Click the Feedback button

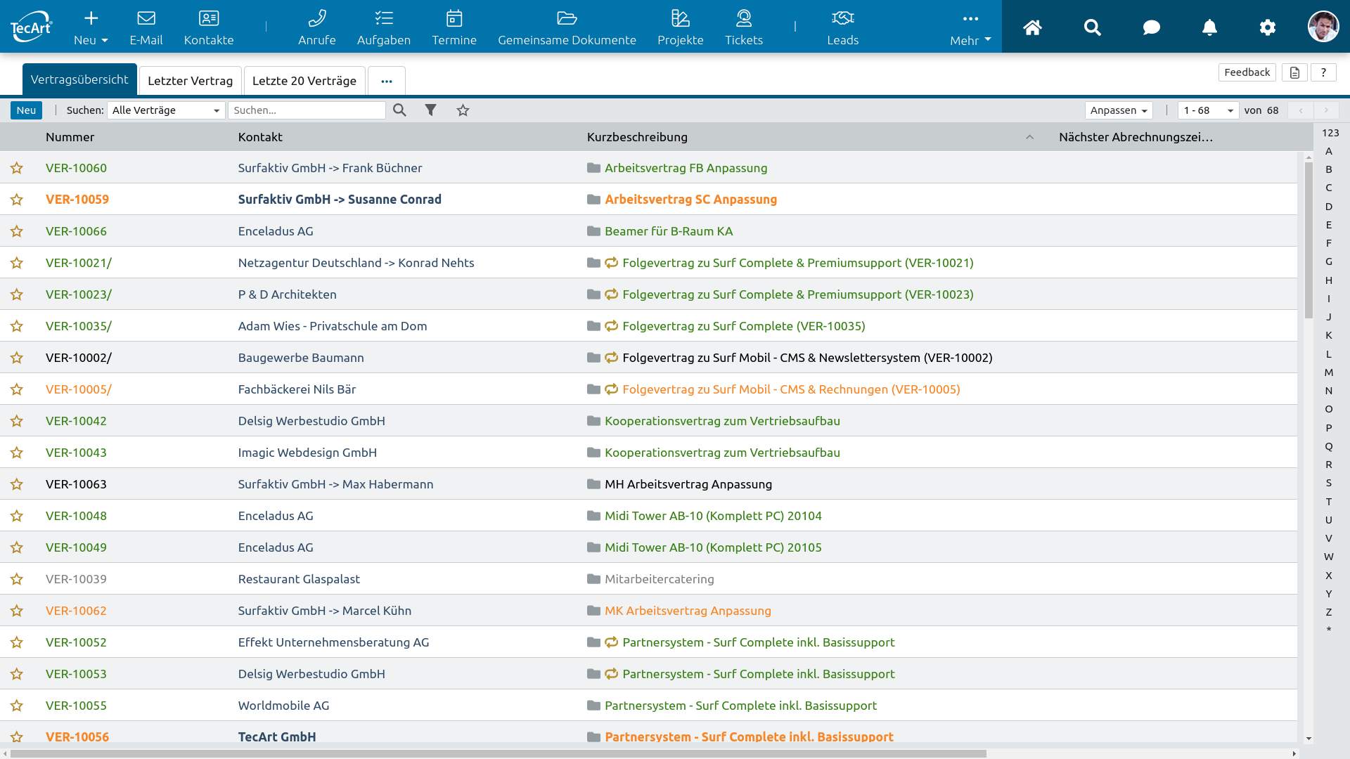[1247, 72]
